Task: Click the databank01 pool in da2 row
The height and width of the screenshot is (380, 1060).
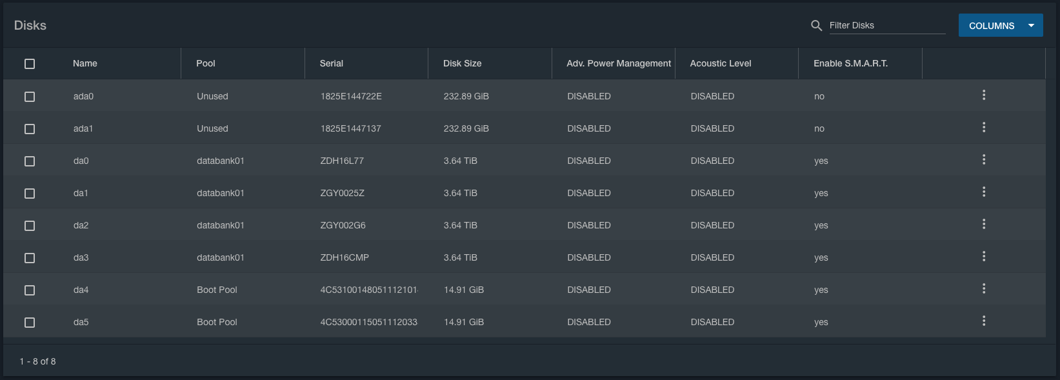Action: 221,225
